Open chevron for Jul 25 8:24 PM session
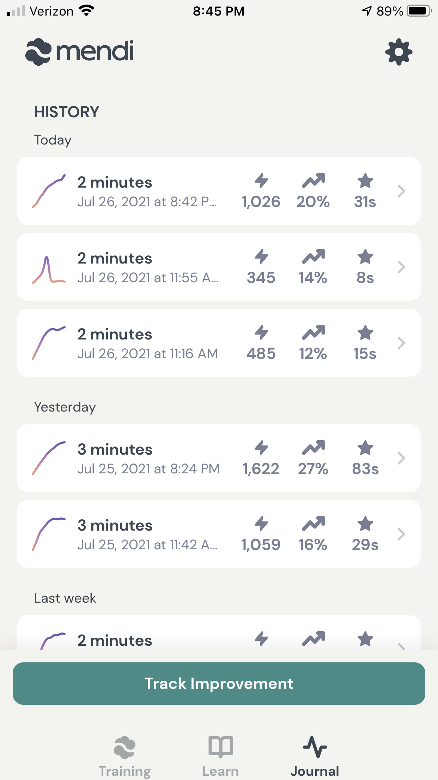The width and height of the screenshot is (438, 780). click(x=401, y=458)
